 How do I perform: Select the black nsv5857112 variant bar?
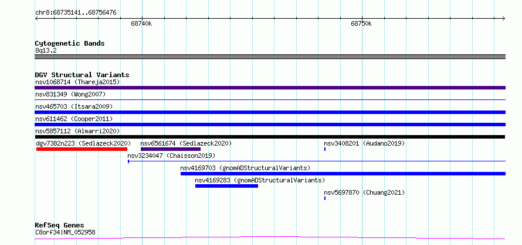tap(270, 137)
